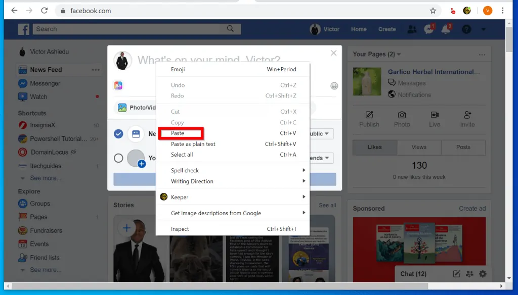Open the Notifications bell
Image resolution: width=518 pixels, height=295 pixels.
445,29
